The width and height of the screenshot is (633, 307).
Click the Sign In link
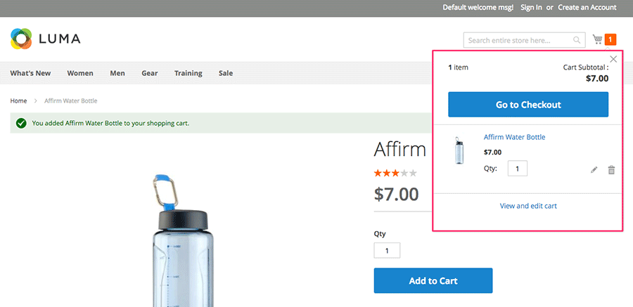coord(531,7)
